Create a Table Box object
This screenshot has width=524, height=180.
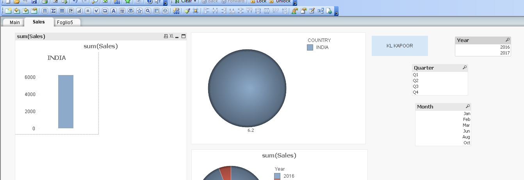pos(62,11)
